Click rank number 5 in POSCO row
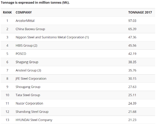The image size is (156, 124). (x=7, y=54)
